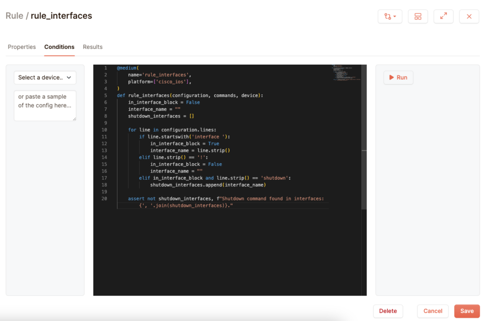This screenshot has height=321, width=483.
Task: Click the layout panels icon
Action: [417, 16]
